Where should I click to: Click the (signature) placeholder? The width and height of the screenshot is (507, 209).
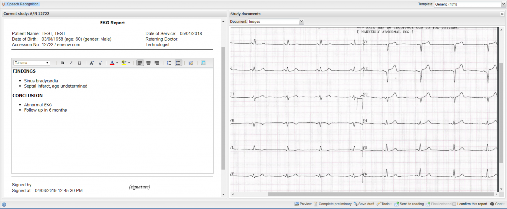[139, 187]
